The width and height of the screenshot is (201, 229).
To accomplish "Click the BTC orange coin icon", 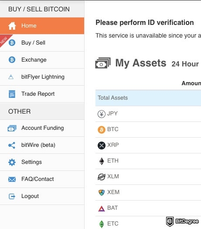I will tap(102, 130).
